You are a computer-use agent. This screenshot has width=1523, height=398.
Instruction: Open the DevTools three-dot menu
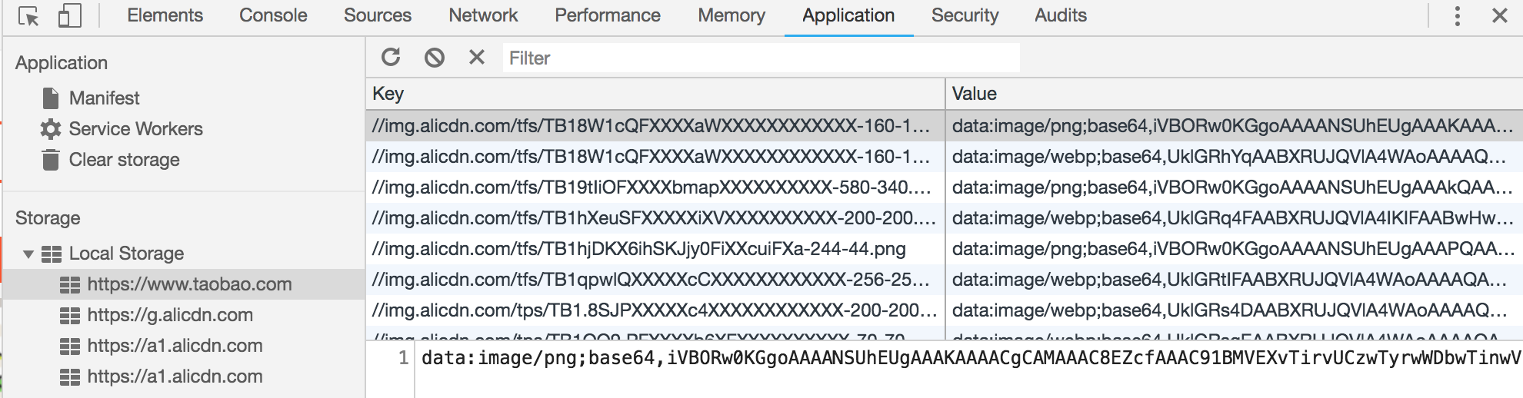pos(1457,16)
